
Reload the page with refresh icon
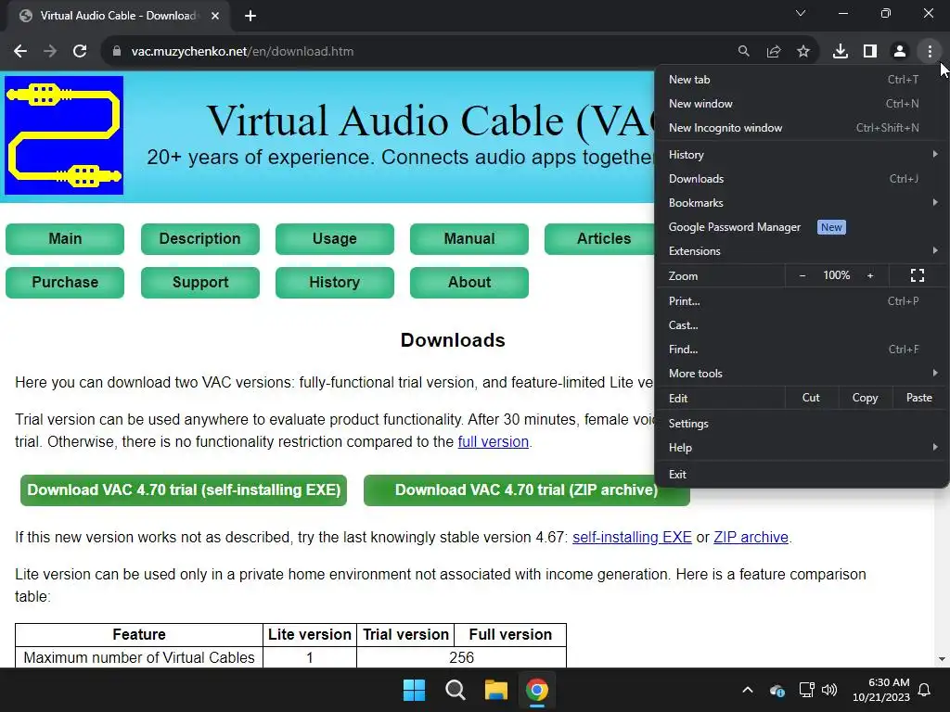[80, 52]
